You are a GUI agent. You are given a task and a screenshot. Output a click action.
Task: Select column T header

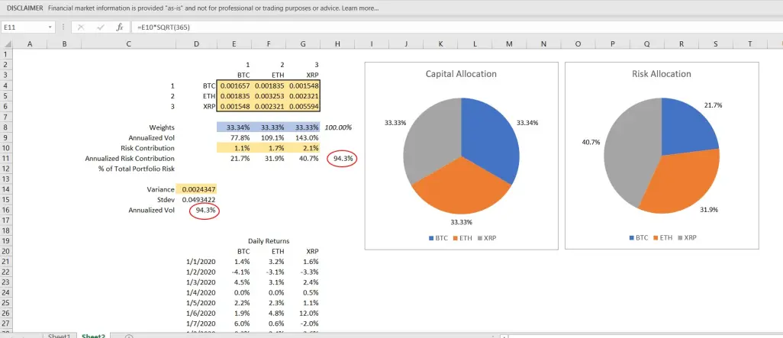(x=749, y=44)
